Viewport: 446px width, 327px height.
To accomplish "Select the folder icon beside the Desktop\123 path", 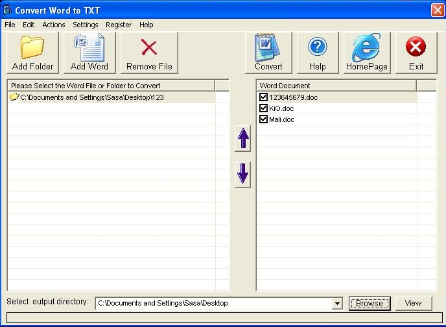I will (x=14, y=97).
